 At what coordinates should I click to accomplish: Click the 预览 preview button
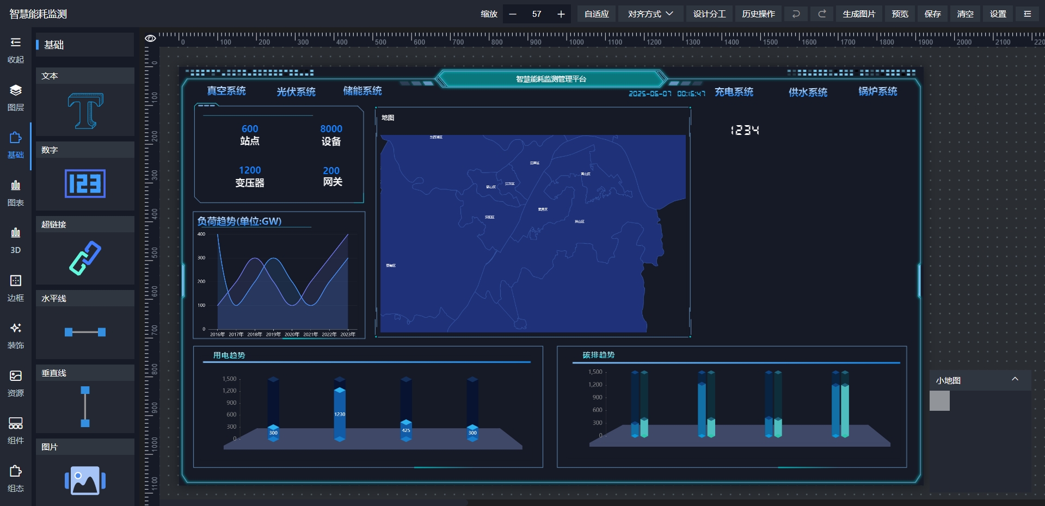(x=900, y=14)
